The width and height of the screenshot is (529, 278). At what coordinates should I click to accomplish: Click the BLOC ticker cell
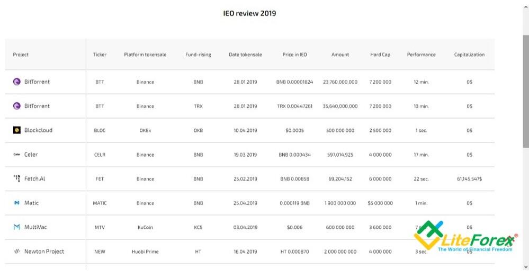tap(100, 131)
